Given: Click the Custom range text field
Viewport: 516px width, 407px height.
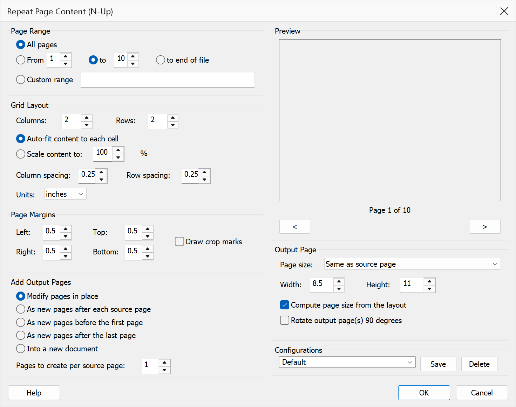Looking at the screenshot, I should point(168,80).
